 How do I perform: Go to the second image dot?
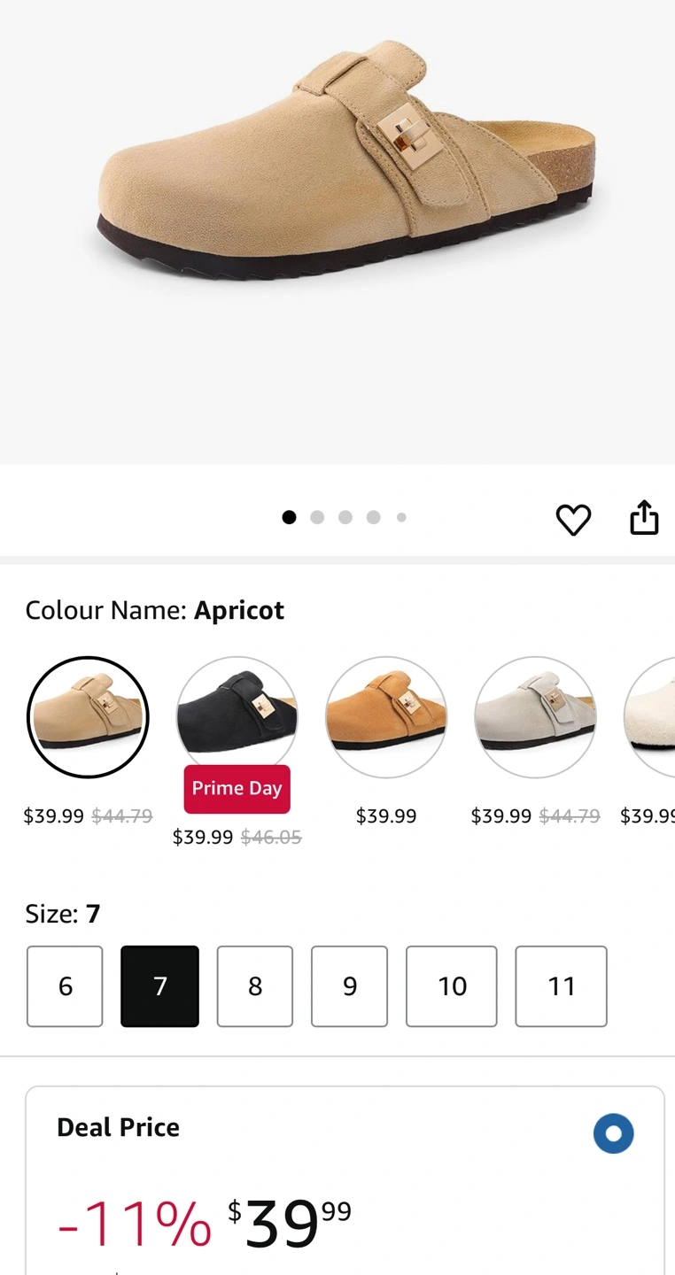[x=317, y=518]
